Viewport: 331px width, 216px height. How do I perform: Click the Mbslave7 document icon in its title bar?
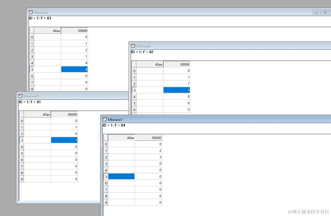coord(105,119)
